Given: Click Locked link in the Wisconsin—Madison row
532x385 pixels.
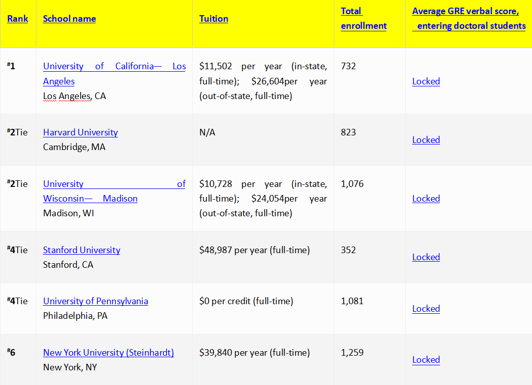Looking at the screenshot, I should (426, 199).
